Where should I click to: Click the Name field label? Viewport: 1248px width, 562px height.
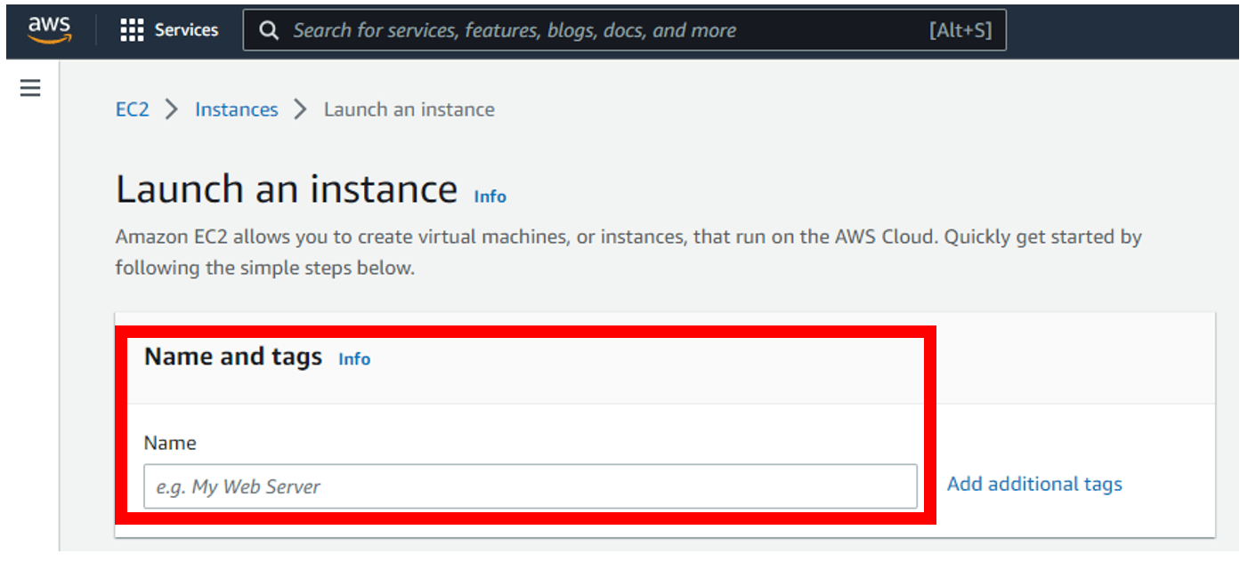pos(170,443)
